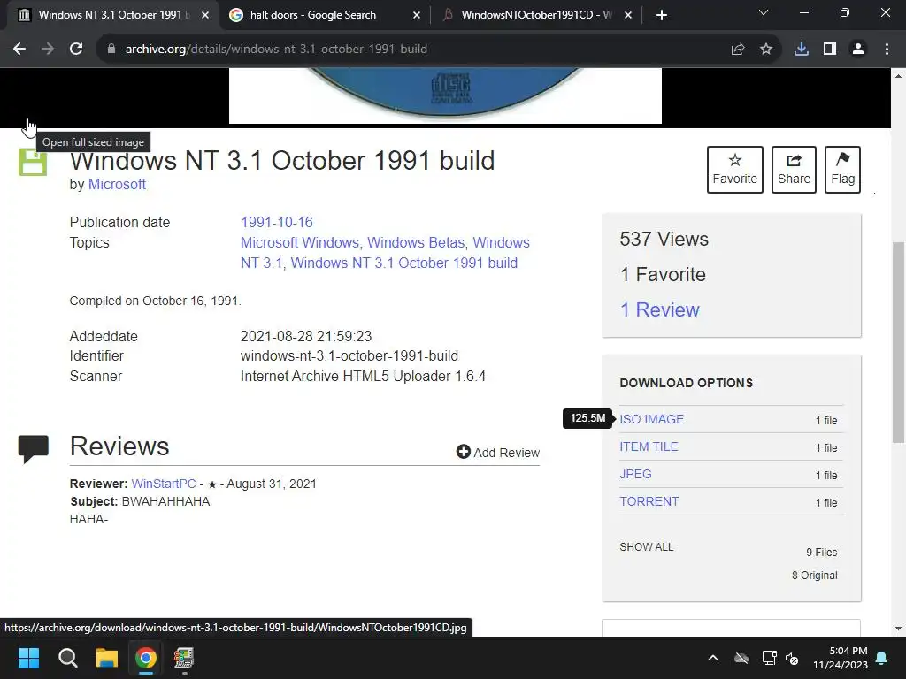Image resolution: width=906 pixels, height=679 pixels.
Task: Open File Explorer from taskbar
Action: [x=107, y=658]
